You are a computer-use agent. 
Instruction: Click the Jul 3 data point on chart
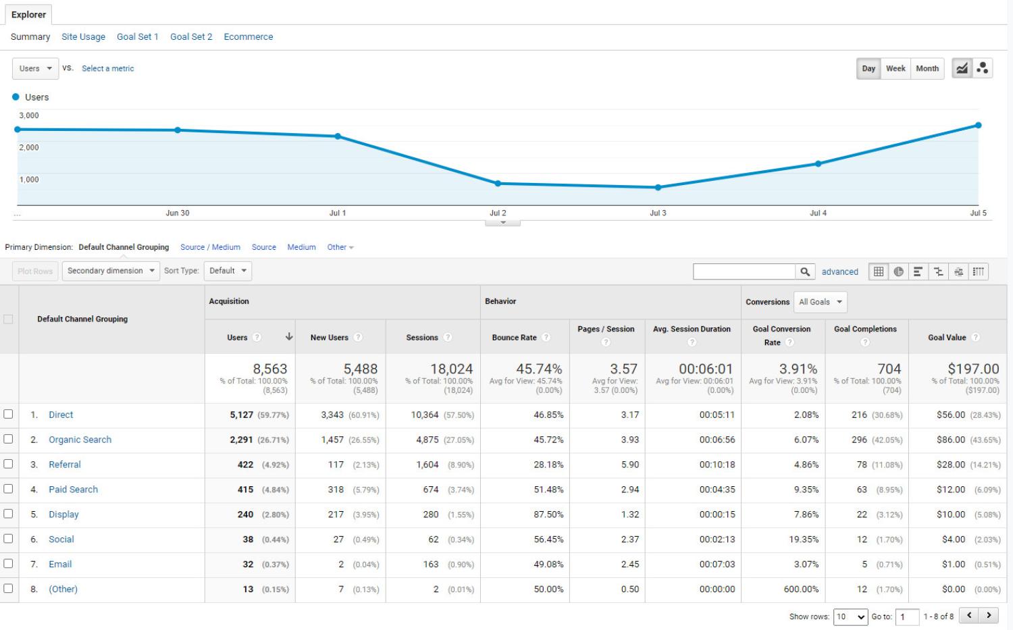(x=658, y=187)
